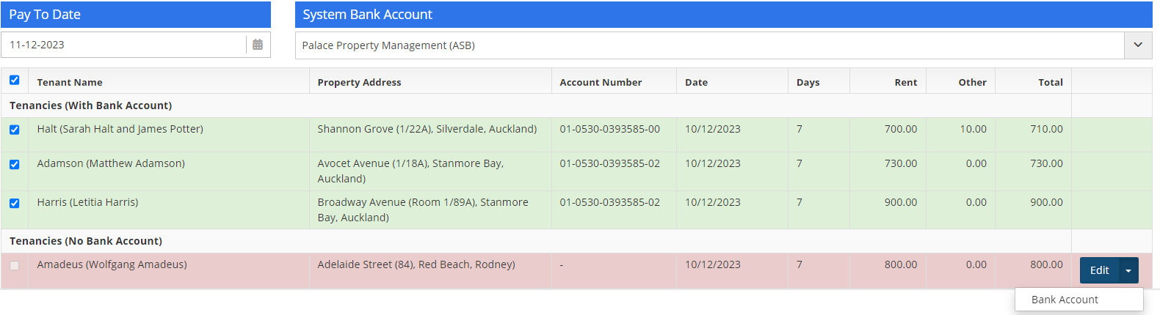This screenshot has width=1160, height=315.
Task: Toggle the select-all checkbox in table header
Action: 15,81
